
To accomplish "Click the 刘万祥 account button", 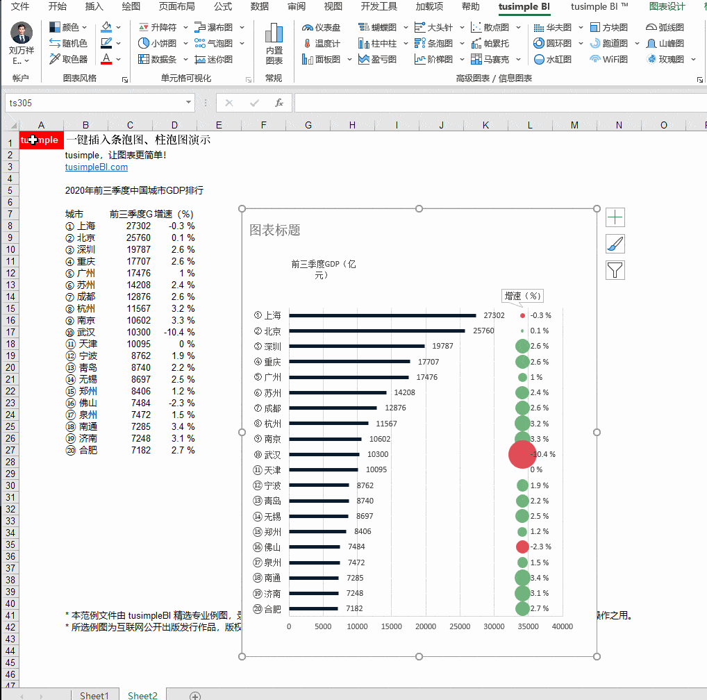I will pos(22,43).
